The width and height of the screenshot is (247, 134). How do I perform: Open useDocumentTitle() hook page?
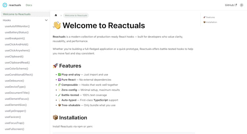17,93
